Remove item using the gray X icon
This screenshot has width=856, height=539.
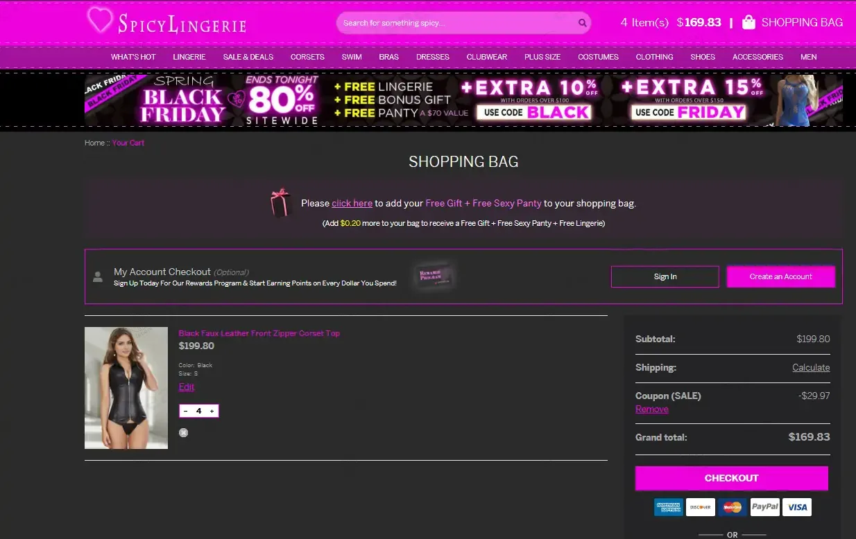tap(183, 433)
